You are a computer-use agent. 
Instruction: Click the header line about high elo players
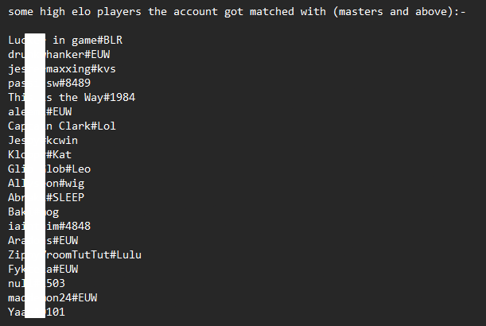point(237,12)
